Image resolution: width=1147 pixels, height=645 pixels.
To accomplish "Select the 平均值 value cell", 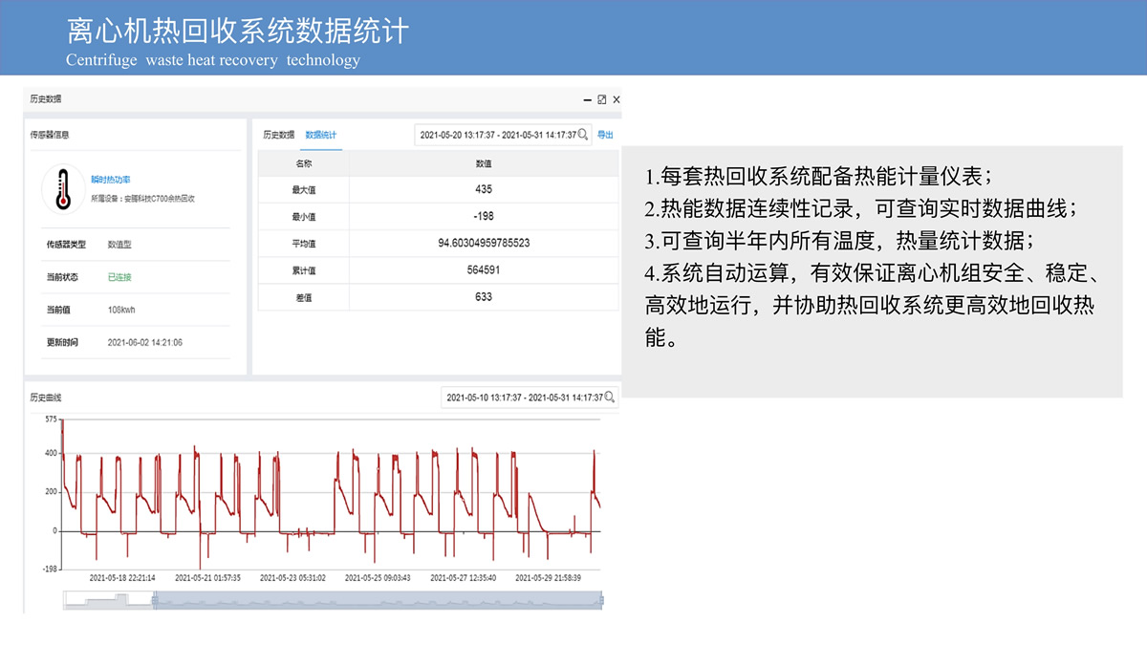I will pos(484,244).
